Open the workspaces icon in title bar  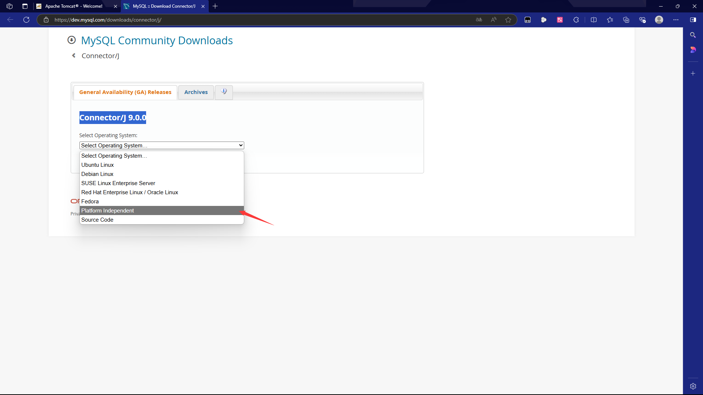[10, 6]
